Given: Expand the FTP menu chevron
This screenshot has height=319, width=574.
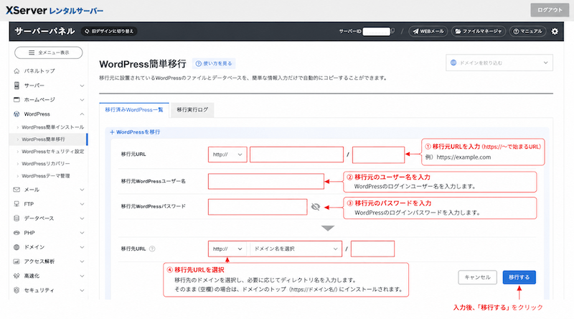Looking at the screenshot, I should point(82,204).
